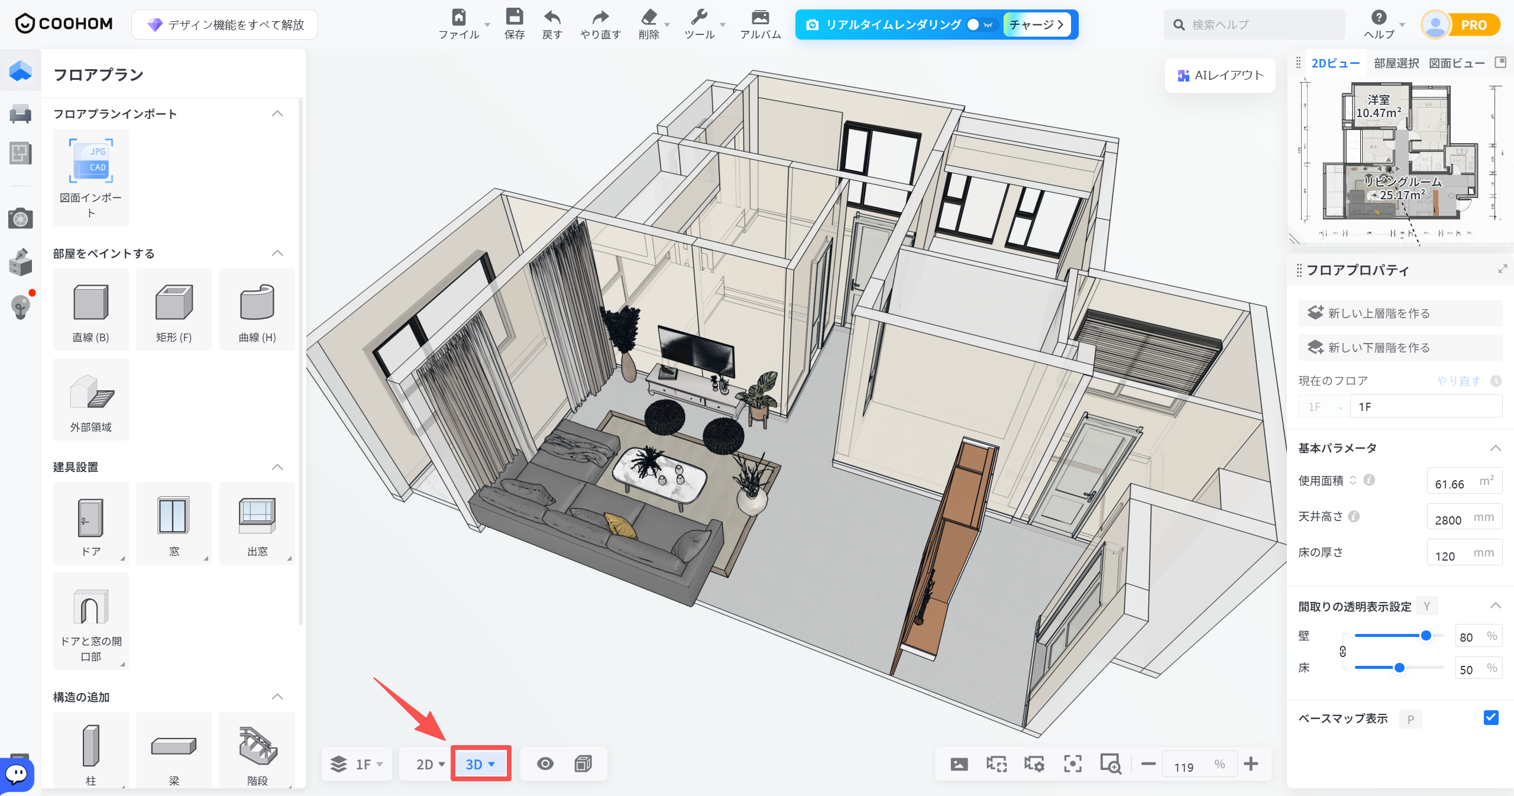The width and height of the screenshot is (1514, 796).
Task: Click the AIレイアウト button
Action: coord(1220,75)
